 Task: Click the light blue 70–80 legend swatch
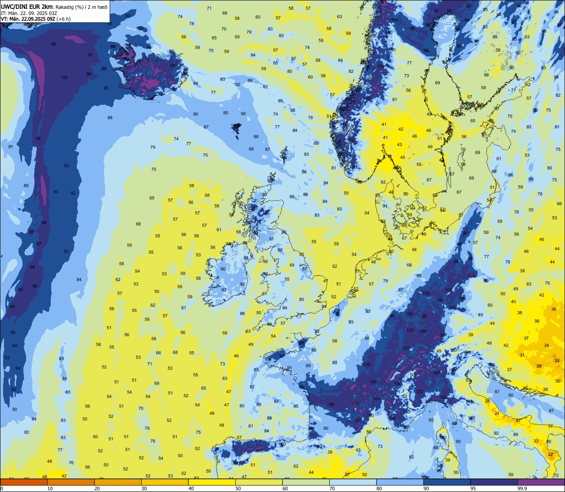click(x=353, y=482)
